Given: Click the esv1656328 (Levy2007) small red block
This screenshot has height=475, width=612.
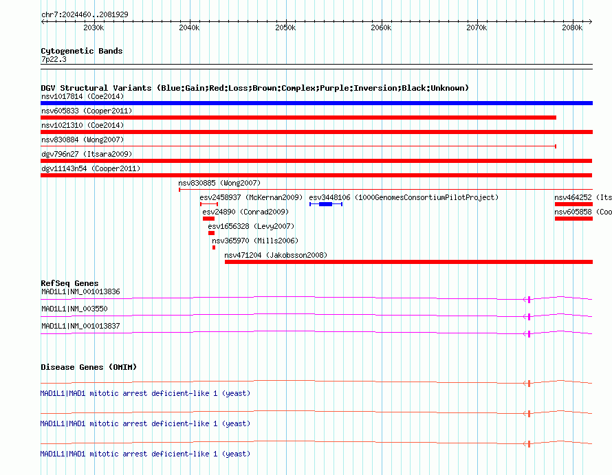Looking at the screenshot, I should coord(211,233).
